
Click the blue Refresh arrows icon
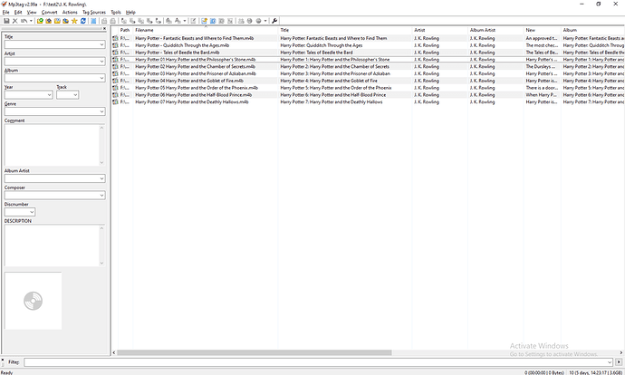(x=83, y=21)
